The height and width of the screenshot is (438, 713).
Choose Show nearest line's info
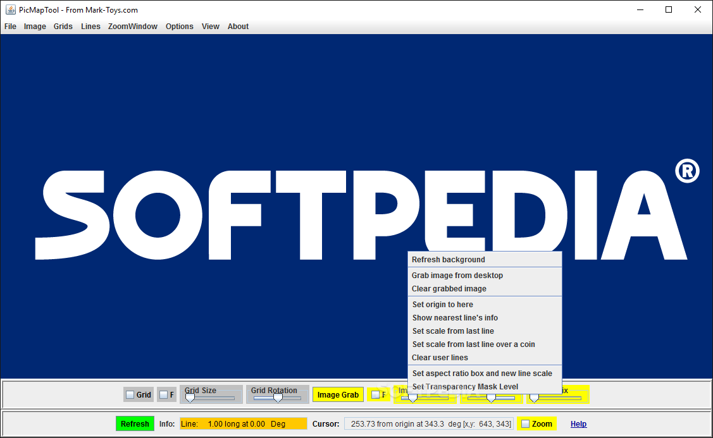point(485,317)
